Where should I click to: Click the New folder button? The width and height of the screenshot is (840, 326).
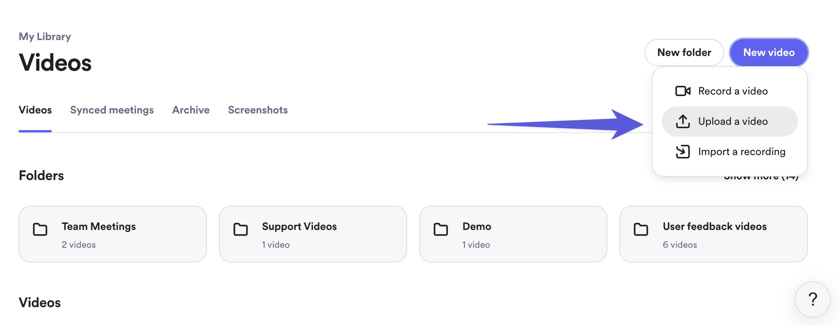pos(684,53)
